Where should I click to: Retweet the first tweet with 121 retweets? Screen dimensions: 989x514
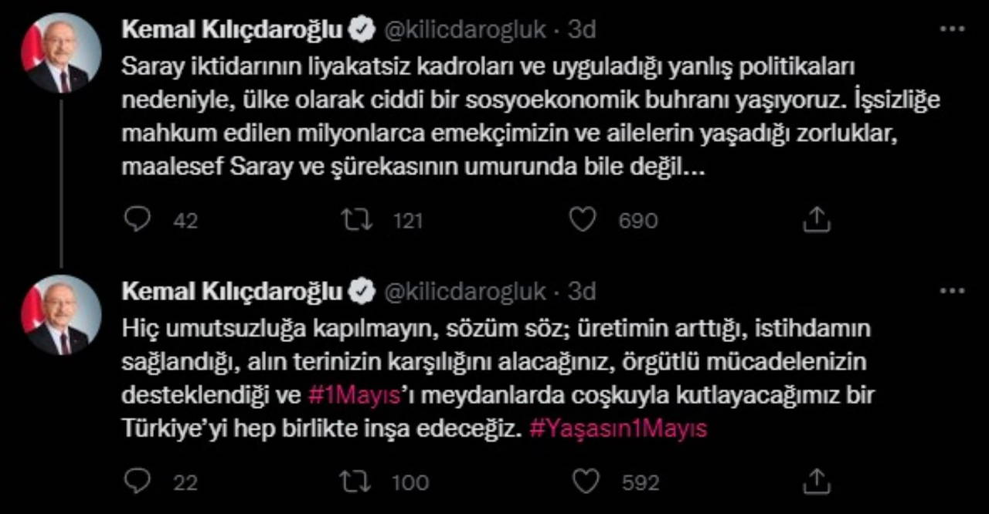click(357, 221)
